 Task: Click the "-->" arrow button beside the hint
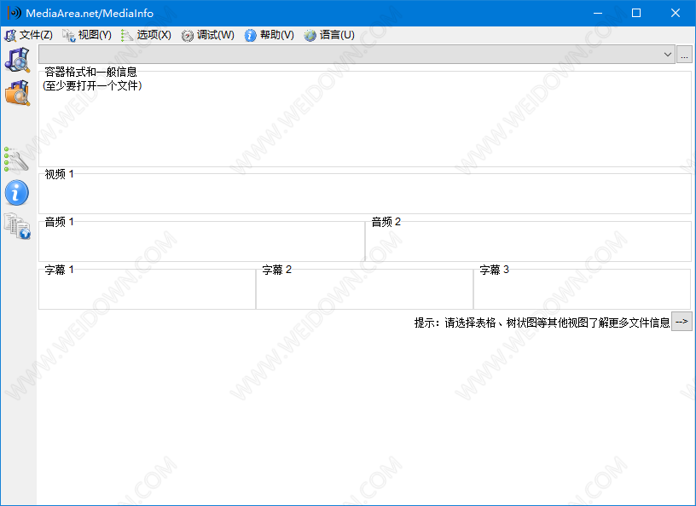tap(681, 322)
